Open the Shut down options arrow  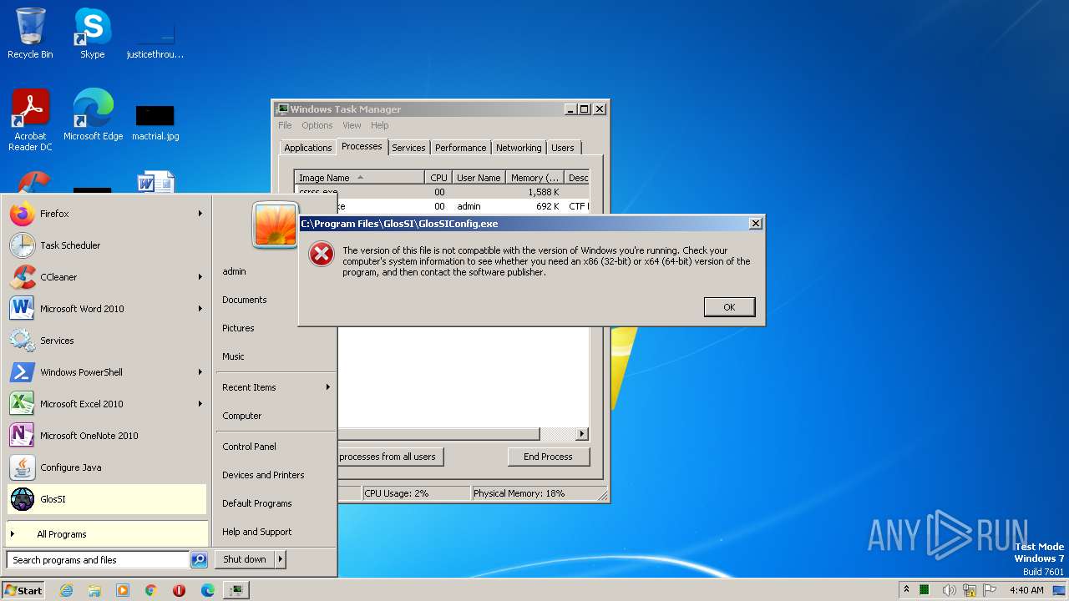281,559
